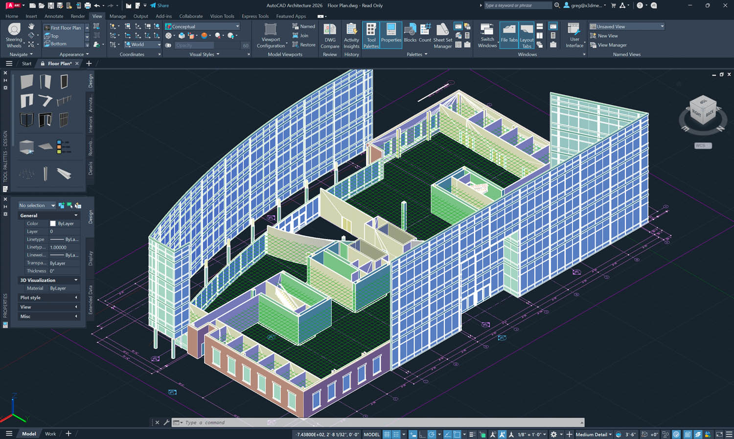The width and height of the screenshot is (734, 439).
Task: Open the Work layout tab
Action: [x=50, y=434]
